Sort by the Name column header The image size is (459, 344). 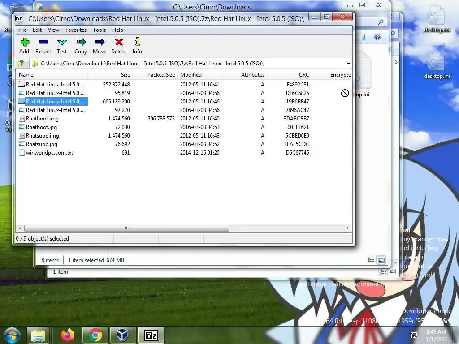[52, 75]
